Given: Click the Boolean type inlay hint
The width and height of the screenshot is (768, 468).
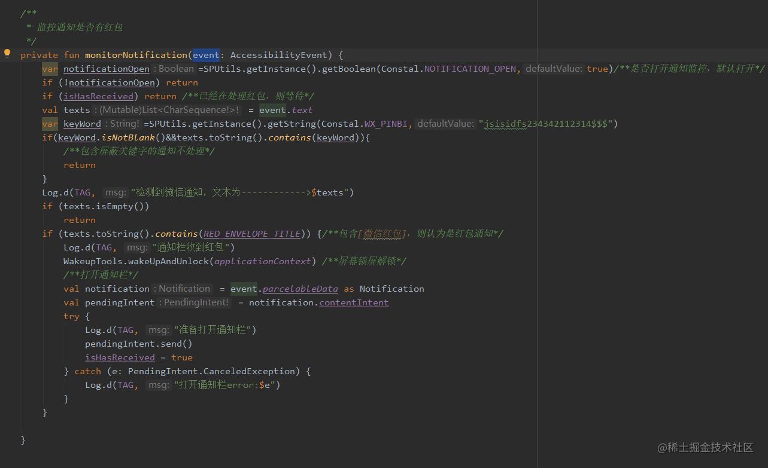Looking at the screenshot, I should coord(174,69).
